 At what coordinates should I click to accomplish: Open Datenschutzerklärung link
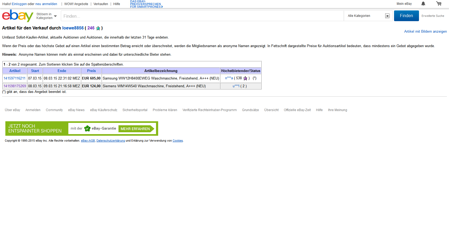[x=111, y=141]
